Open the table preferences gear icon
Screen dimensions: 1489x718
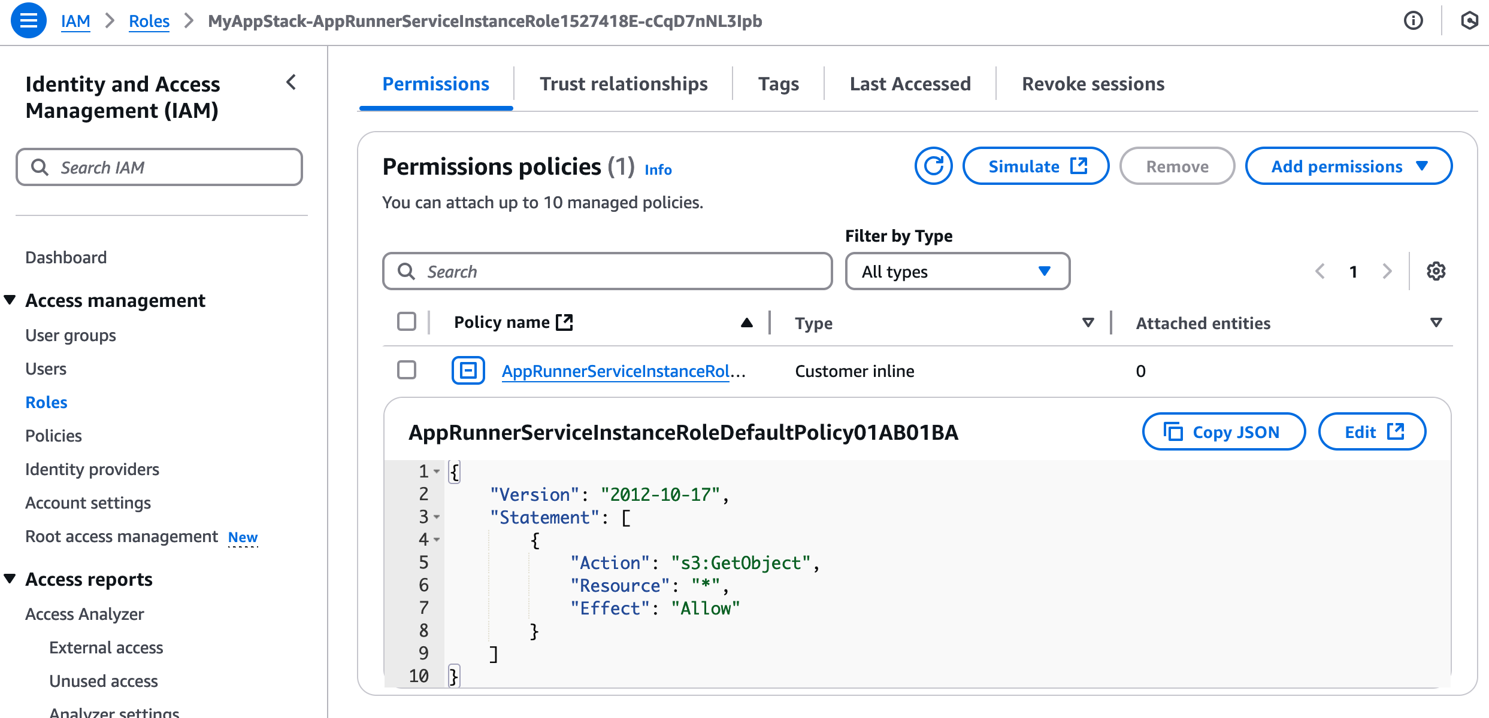point(1436,271)
